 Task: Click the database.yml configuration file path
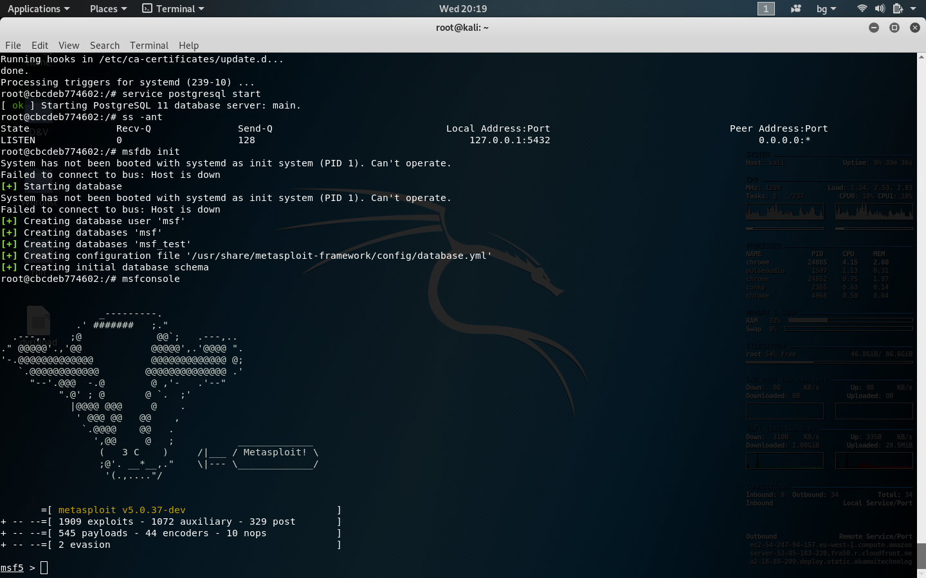click(x=340, y=256)
